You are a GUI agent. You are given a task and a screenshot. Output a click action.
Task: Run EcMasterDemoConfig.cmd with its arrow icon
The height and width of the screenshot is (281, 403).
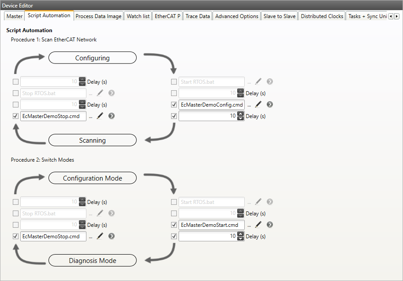click(x=270, y=105)
